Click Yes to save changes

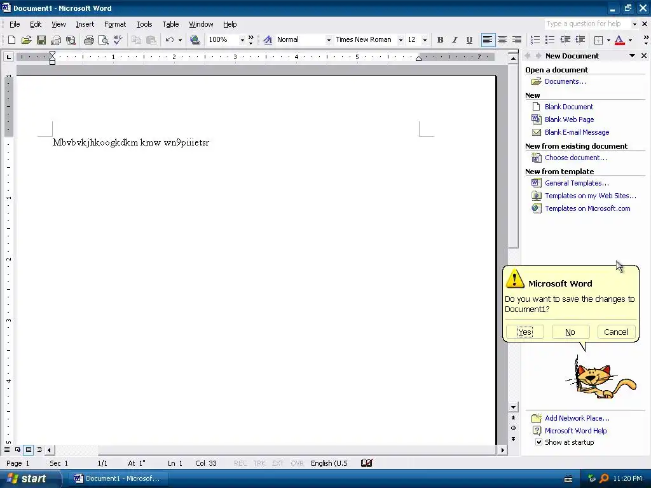pos(524,332)
